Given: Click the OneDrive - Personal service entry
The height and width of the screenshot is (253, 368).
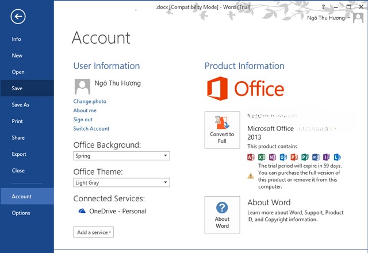Looking at the screenshot, I should click(112, 211).
